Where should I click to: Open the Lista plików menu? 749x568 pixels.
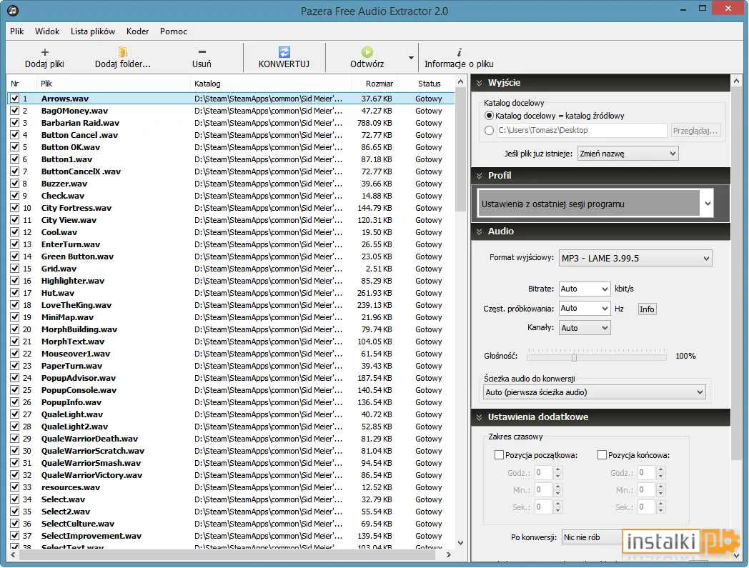pos(93,31)
